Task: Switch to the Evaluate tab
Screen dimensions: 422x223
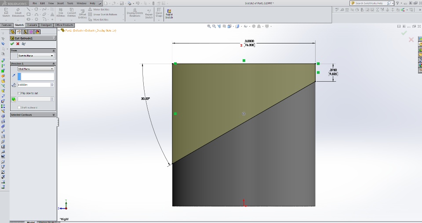Action: point(32,25)
